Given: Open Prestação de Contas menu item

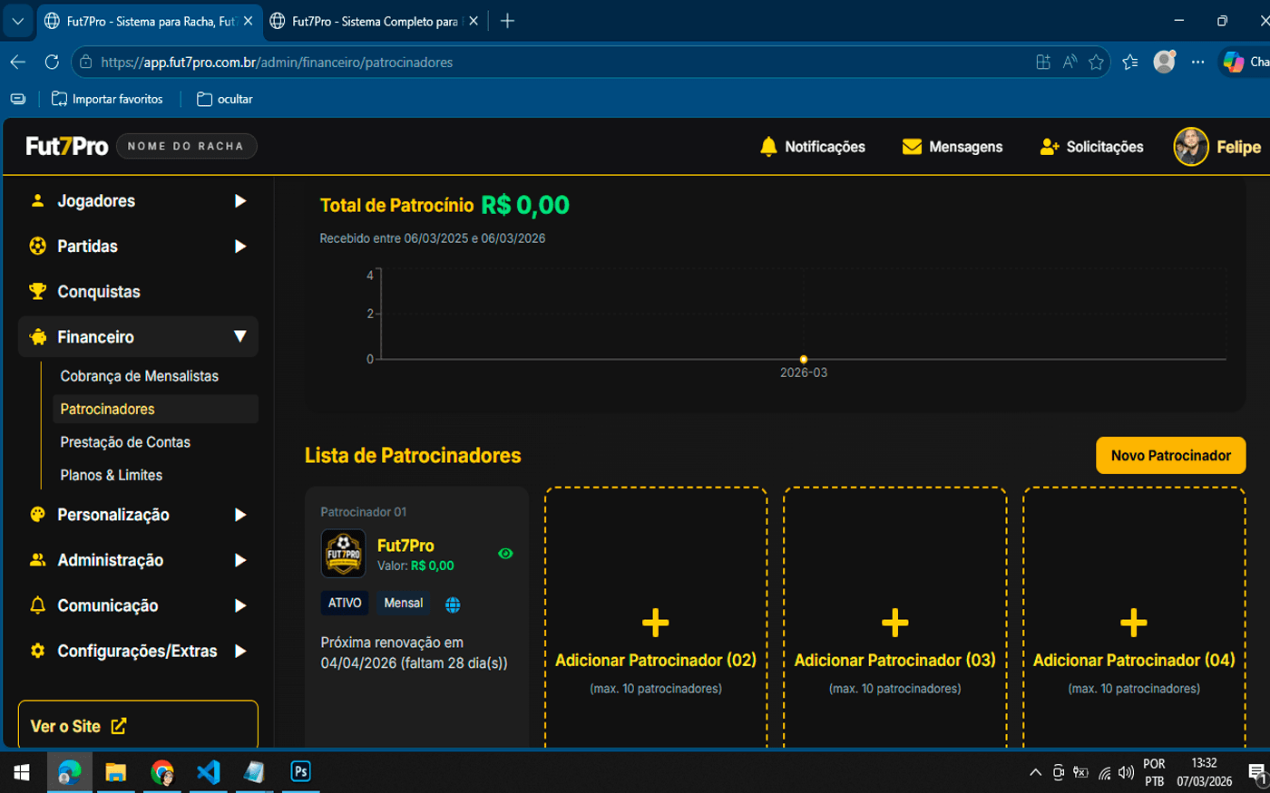Looking at the screenshot, I should [125, 442].
